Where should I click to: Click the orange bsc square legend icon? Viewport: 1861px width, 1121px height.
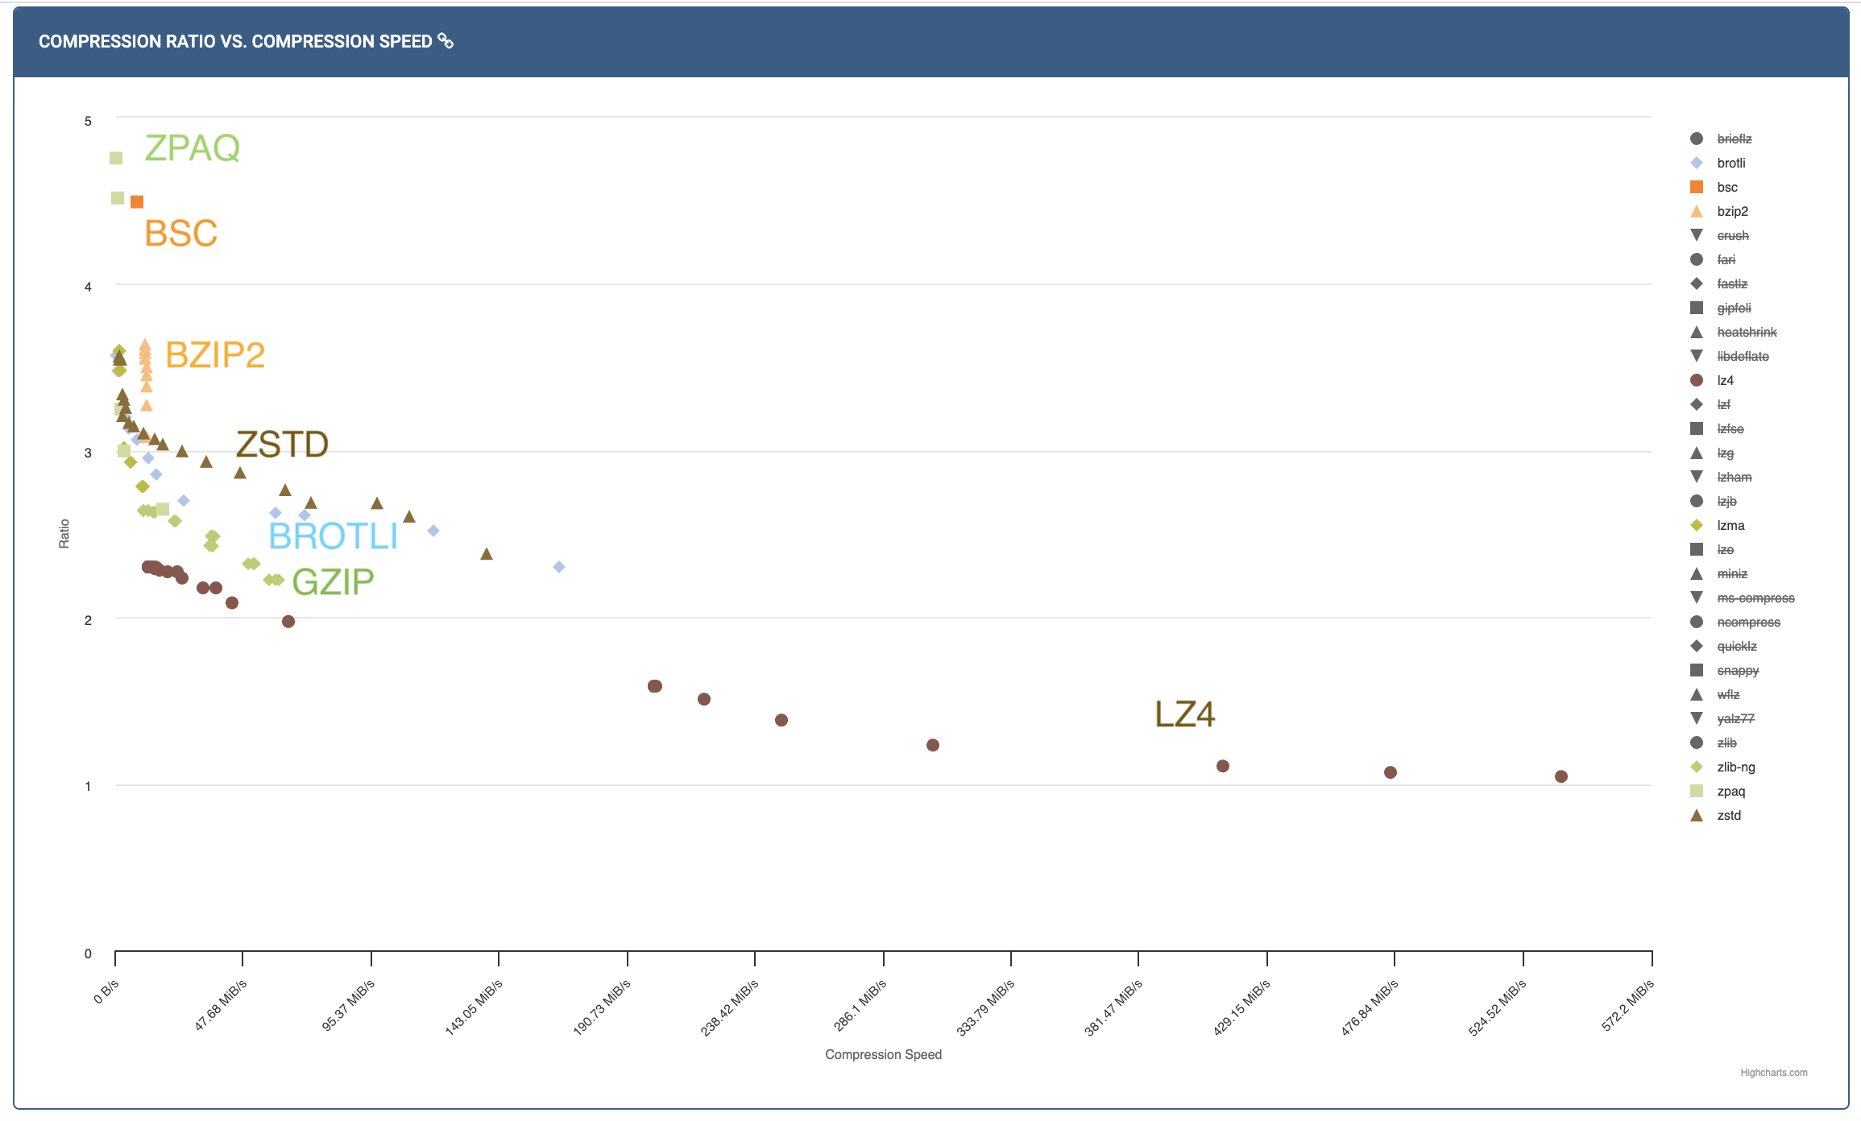(1696, 187)
